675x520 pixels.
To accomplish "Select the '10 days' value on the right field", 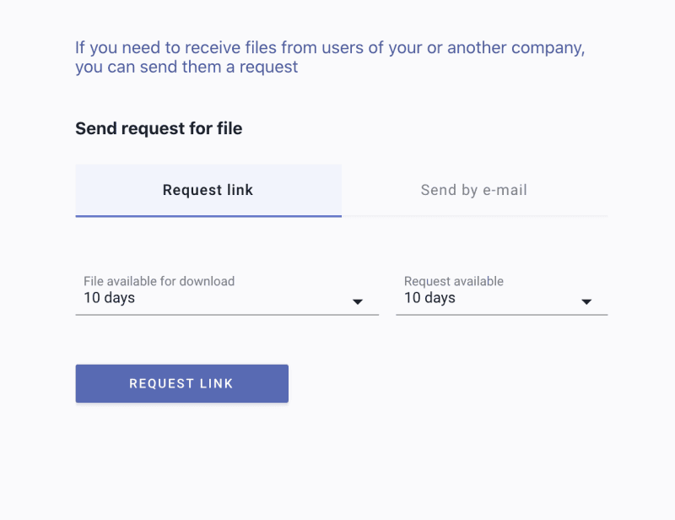I will pyautogui.click(x=429, y=297).
